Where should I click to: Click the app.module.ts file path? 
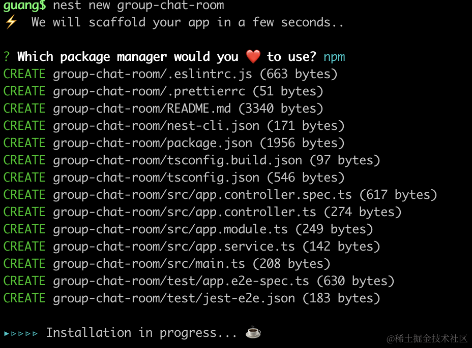click(x=170, y=229)
